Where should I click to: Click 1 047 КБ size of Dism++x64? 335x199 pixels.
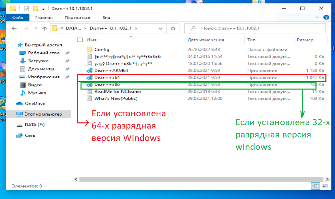tap(315, 77)
